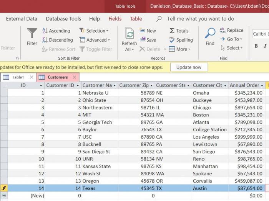
Task: Open the More records menu
Action: [180, 49]
